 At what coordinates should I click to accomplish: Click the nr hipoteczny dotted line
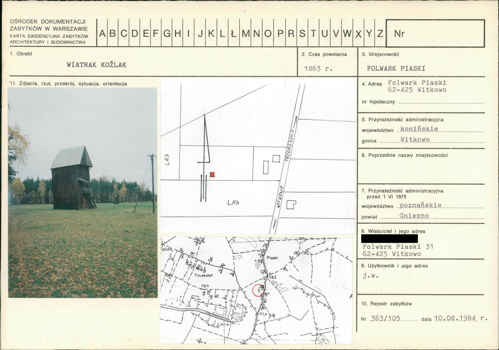(441, 102)
